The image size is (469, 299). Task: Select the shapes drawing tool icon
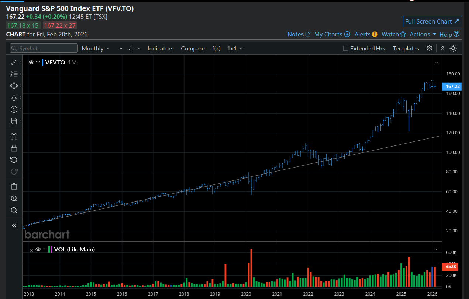click(14, 86)
